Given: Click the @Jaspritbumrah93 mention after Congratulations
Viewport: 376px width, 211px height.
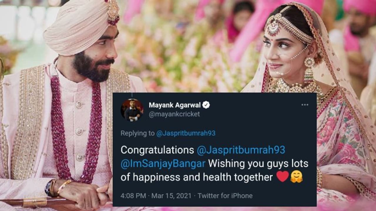Looking at the screenshot, I should click(x=240, y=150).
